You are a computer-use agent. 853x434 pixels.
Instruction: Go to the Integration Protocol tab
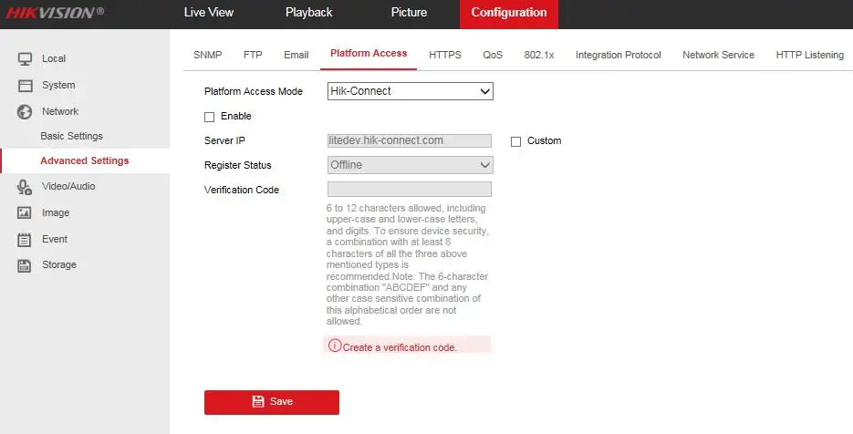[618, 55]
